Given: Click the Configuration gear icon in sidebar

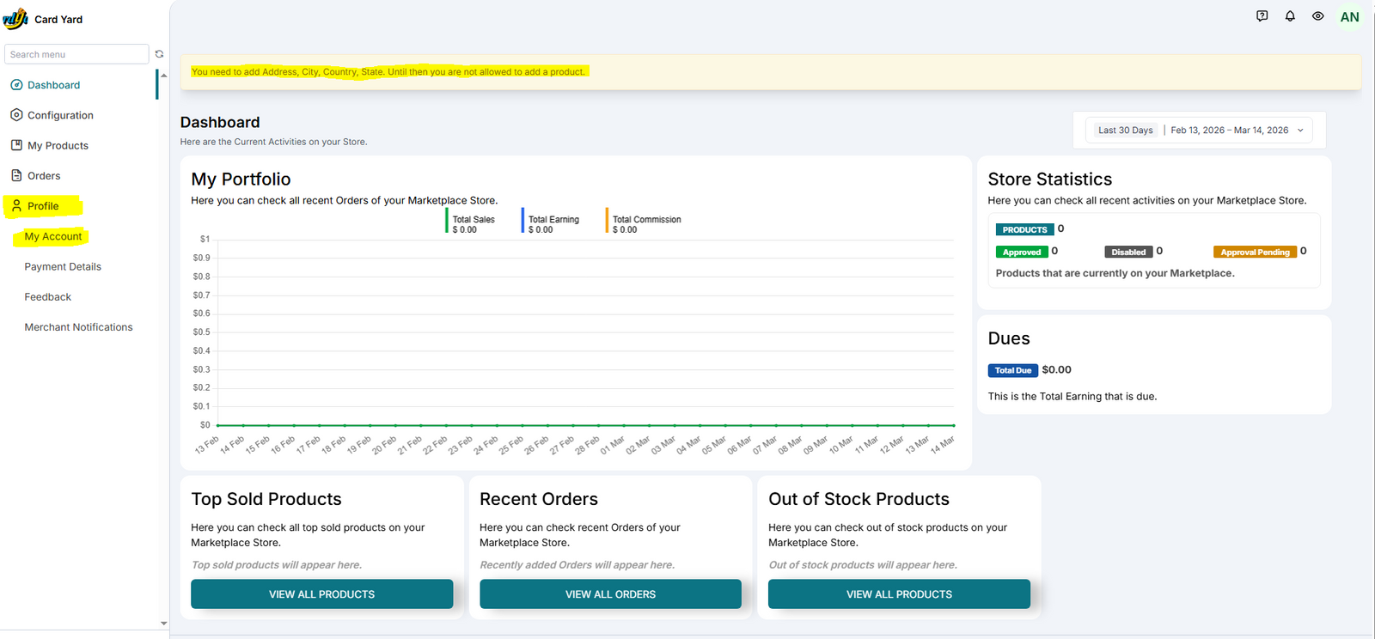Looking at the screenshot, I should click(16, 115).
